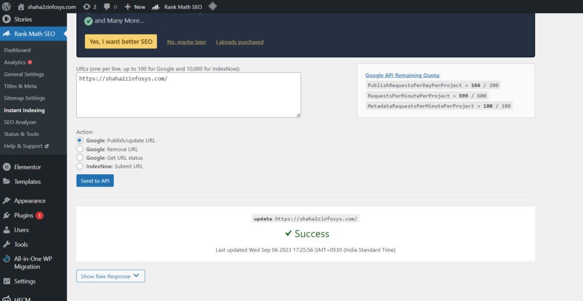Click the Users person icon
The image size is (583, 301).
[x=6, y=230]
